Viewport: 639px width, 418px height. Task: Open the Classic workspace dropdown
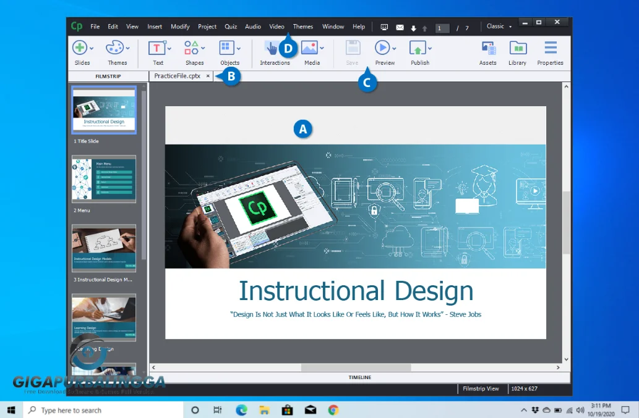point(499,27)
